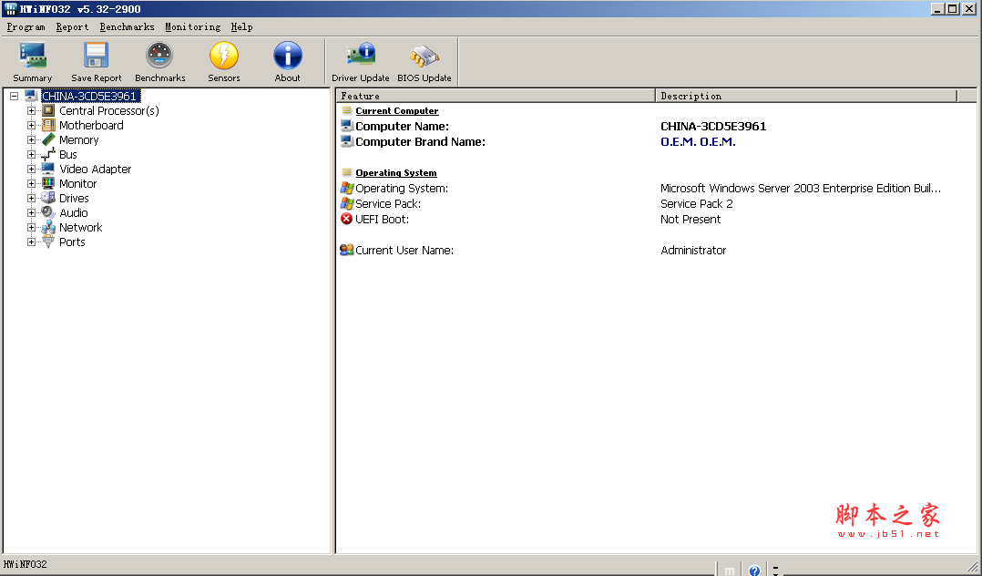This screenshot has height=576, width=982.
Task: Click the Windows flag icon beside Operating System
Action: (x=346, y=188)
